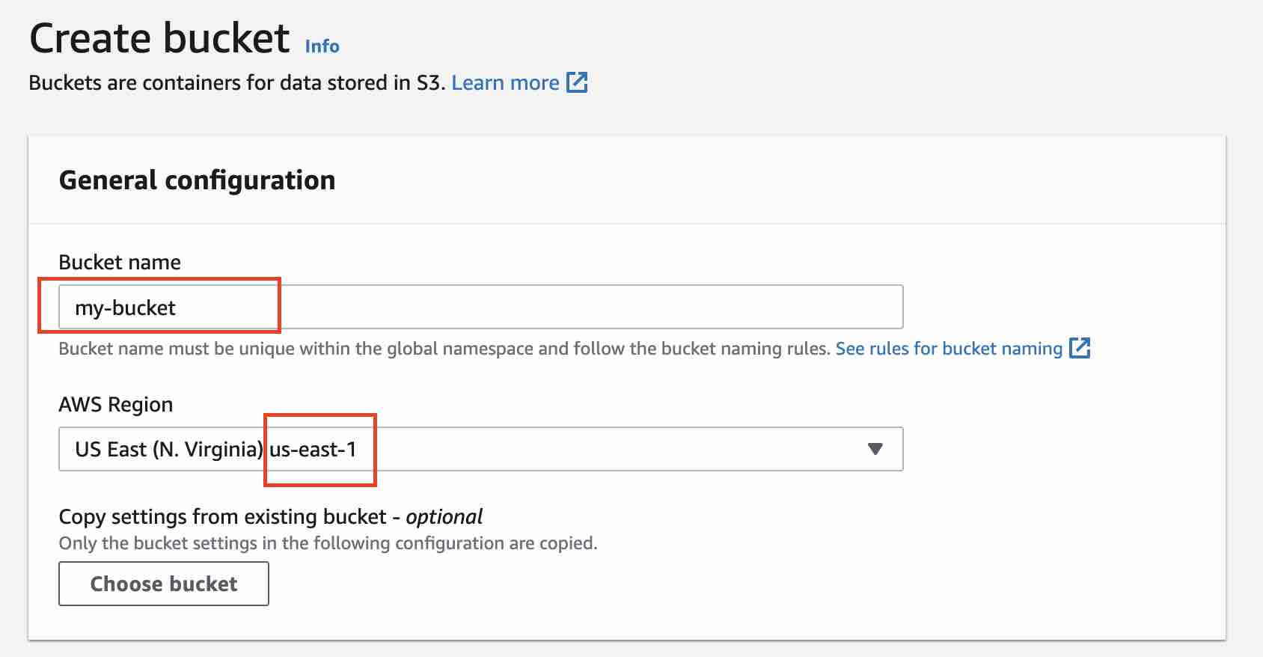Click the my-bucket text in name field

click(x=125, y=308)
